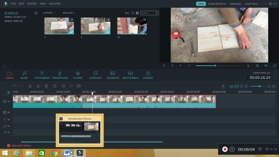Open the REGISTER menu

tap(55, 4)
